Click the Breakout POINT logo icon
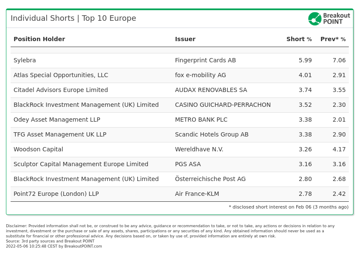 click(315, 19)
